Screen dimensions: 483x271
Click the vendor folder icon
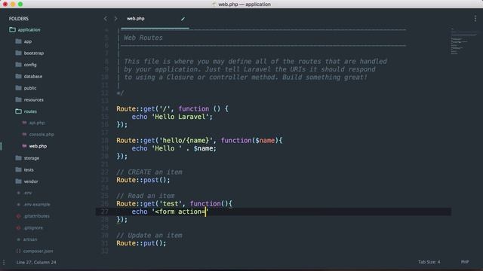[18, 181]
